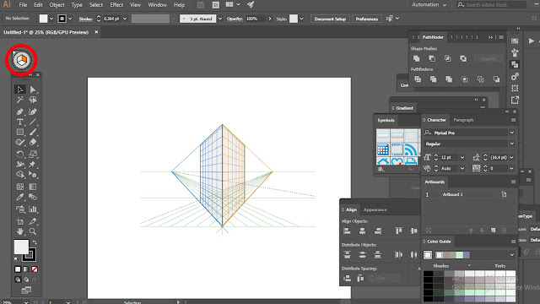
Task: Click the Unite shape mode icon
Action: point(416,58)
